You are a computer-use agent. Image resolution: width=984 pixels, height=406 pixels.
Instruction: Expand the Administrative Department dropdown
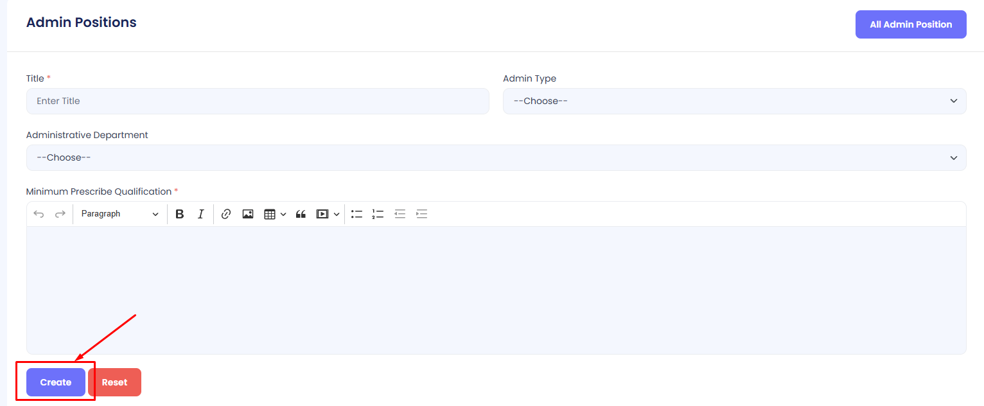[x=496, y=157]
